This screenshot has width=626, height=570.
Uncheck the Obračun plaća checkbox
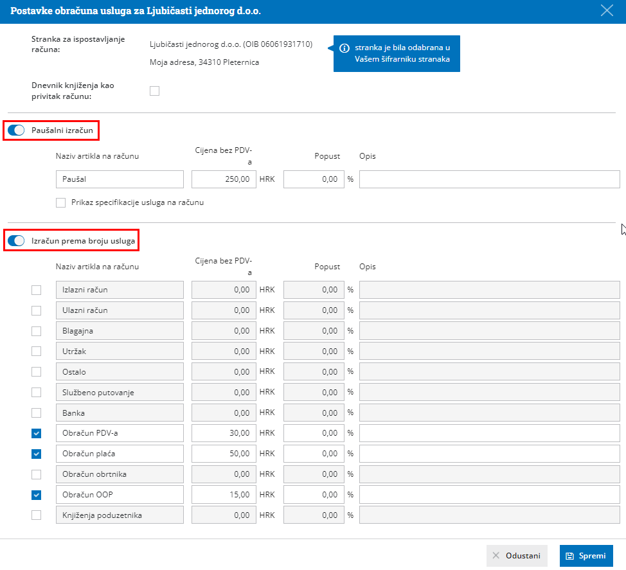[x=37, y=454]
